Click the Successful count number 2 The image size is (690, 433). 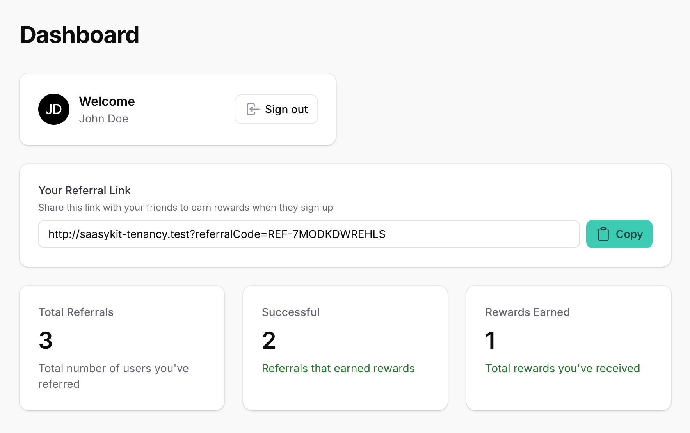269,340
